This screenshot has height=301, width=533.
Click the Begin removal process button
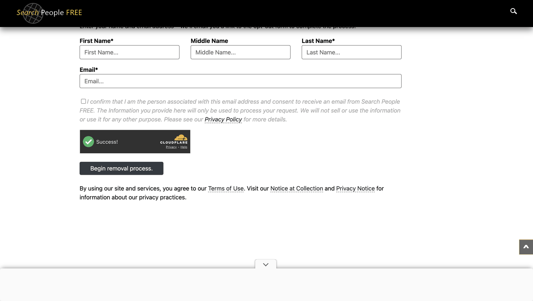click(x=121, y=168)
